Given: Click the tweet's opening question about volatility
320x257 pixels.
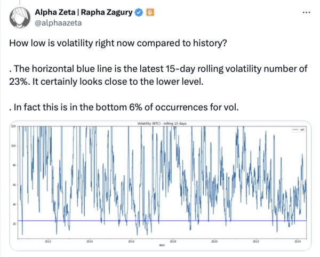Looking at the screenshot, I should pyautogui.click(x=118, y=43).
